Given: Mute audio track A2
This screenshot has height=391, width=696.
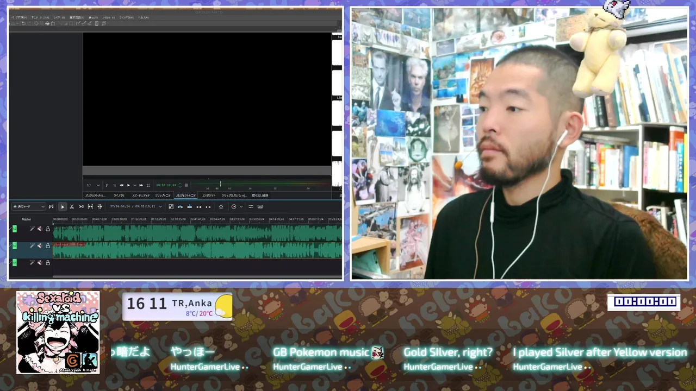Looking at the screenshot, I should coord(40,229).
